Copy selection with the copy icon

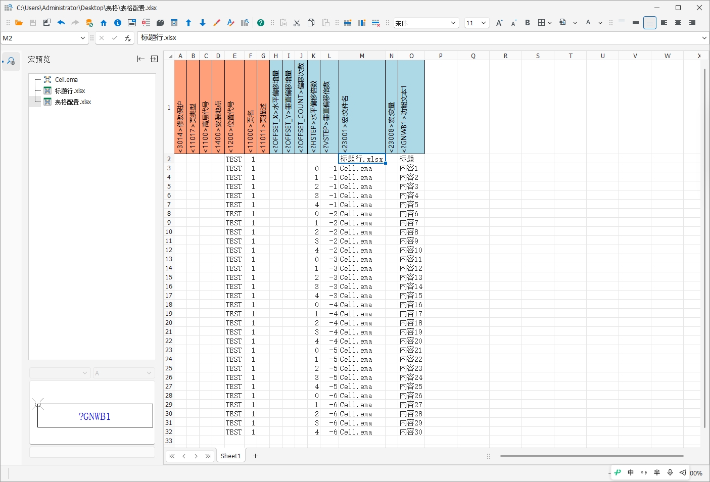coord(311,23)
